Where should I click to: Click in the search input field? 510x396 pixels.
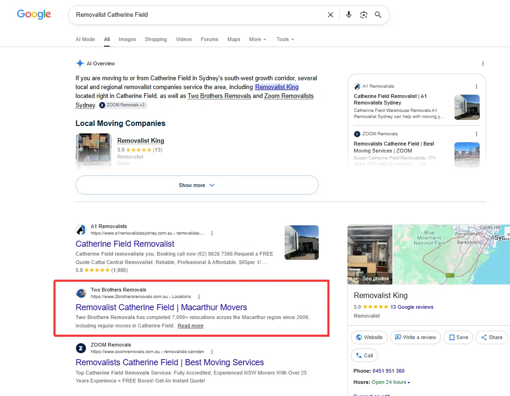(x=198, y=14)
